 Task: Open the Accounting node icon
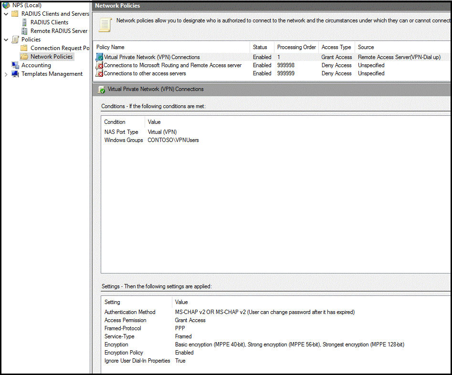15,65
